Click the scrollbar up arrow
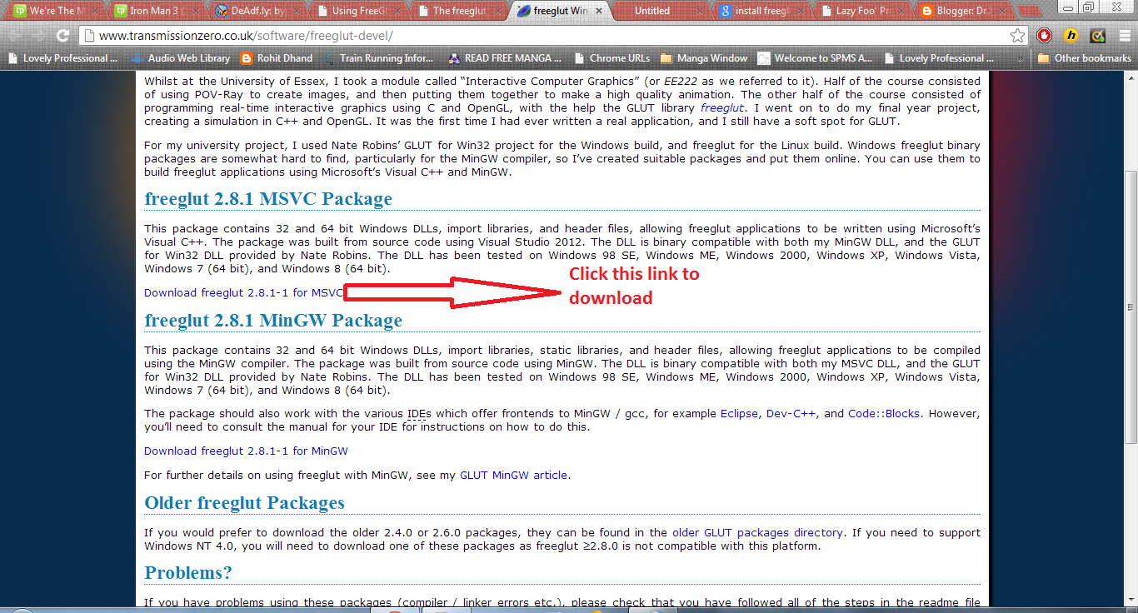1138x613 pixels. (1131, 78)
